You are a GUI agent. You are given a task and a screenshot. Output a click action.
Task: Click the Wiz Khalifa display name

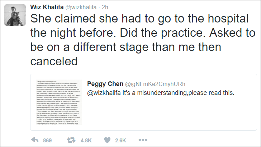(47, 7)
